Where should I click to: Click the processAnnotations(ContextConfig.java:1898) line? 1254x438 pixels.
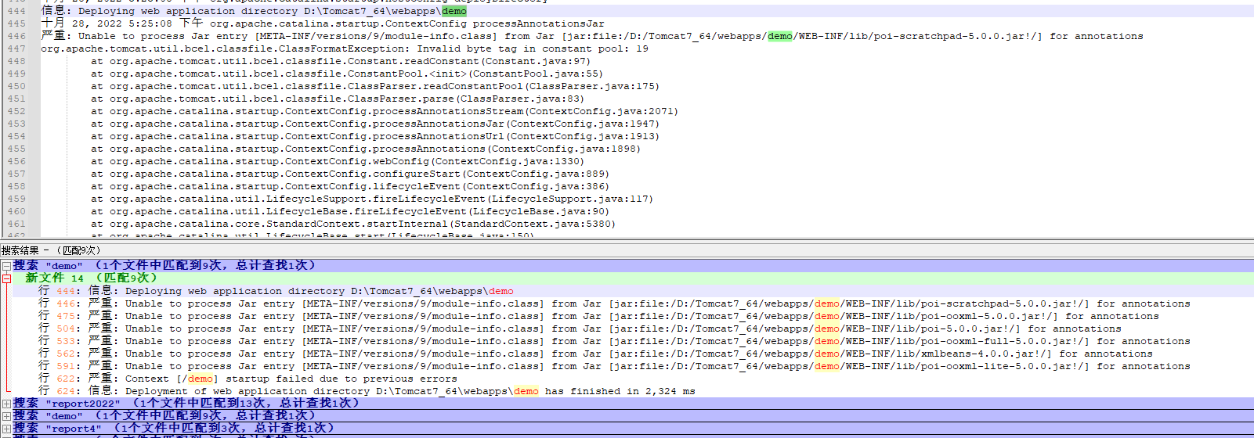[366, 149]
